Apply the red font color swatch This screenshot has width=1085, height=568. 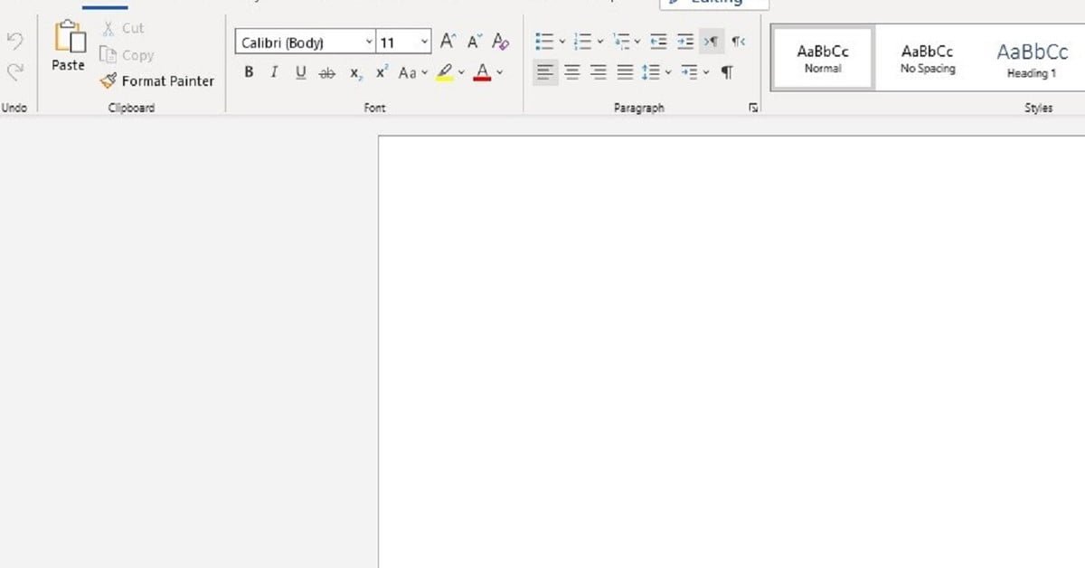point(482,72)
